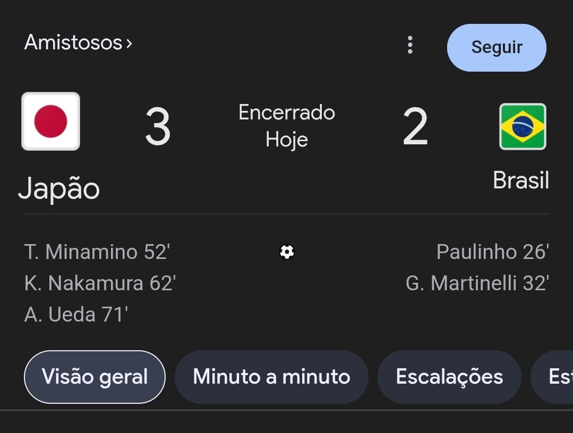The width and height of the screenshot is (573, 433).
Task: Switch to Minuto a minuto tab
Action: 271,377
